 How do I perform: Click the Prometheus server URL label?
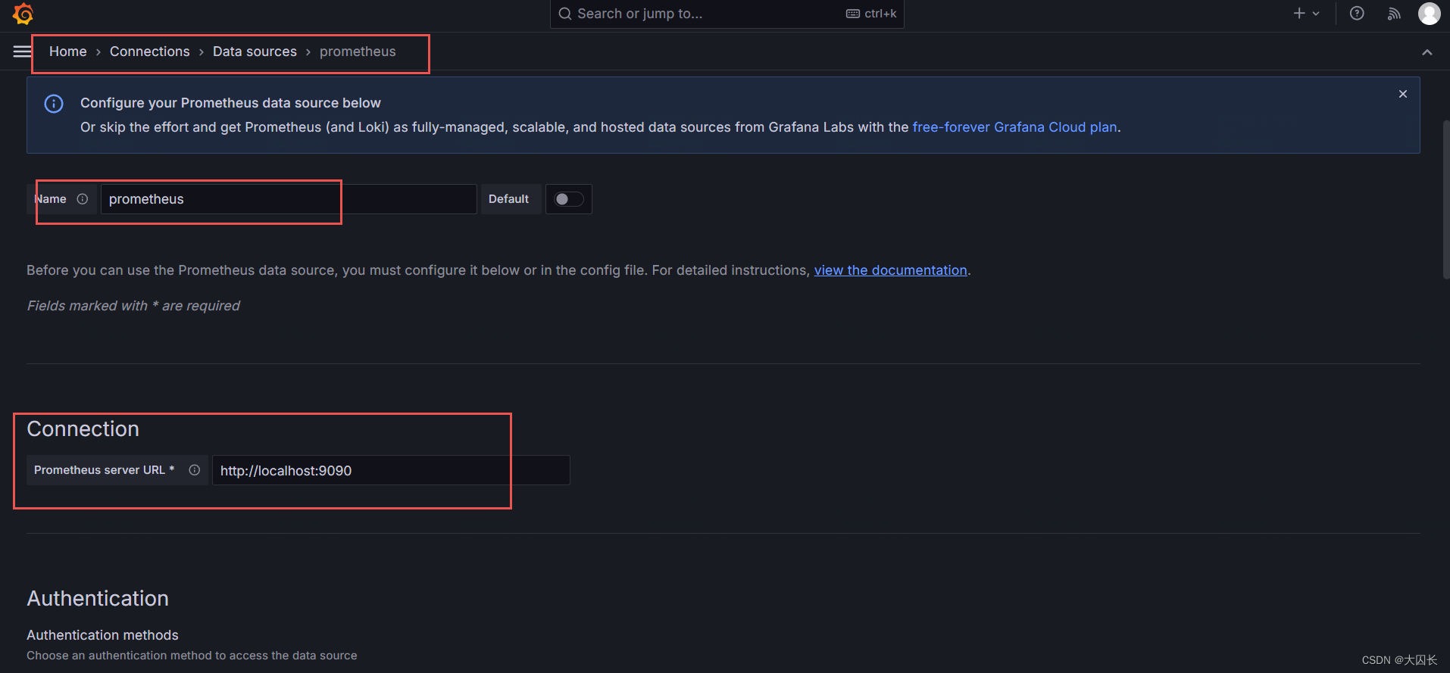coord(105,470)
